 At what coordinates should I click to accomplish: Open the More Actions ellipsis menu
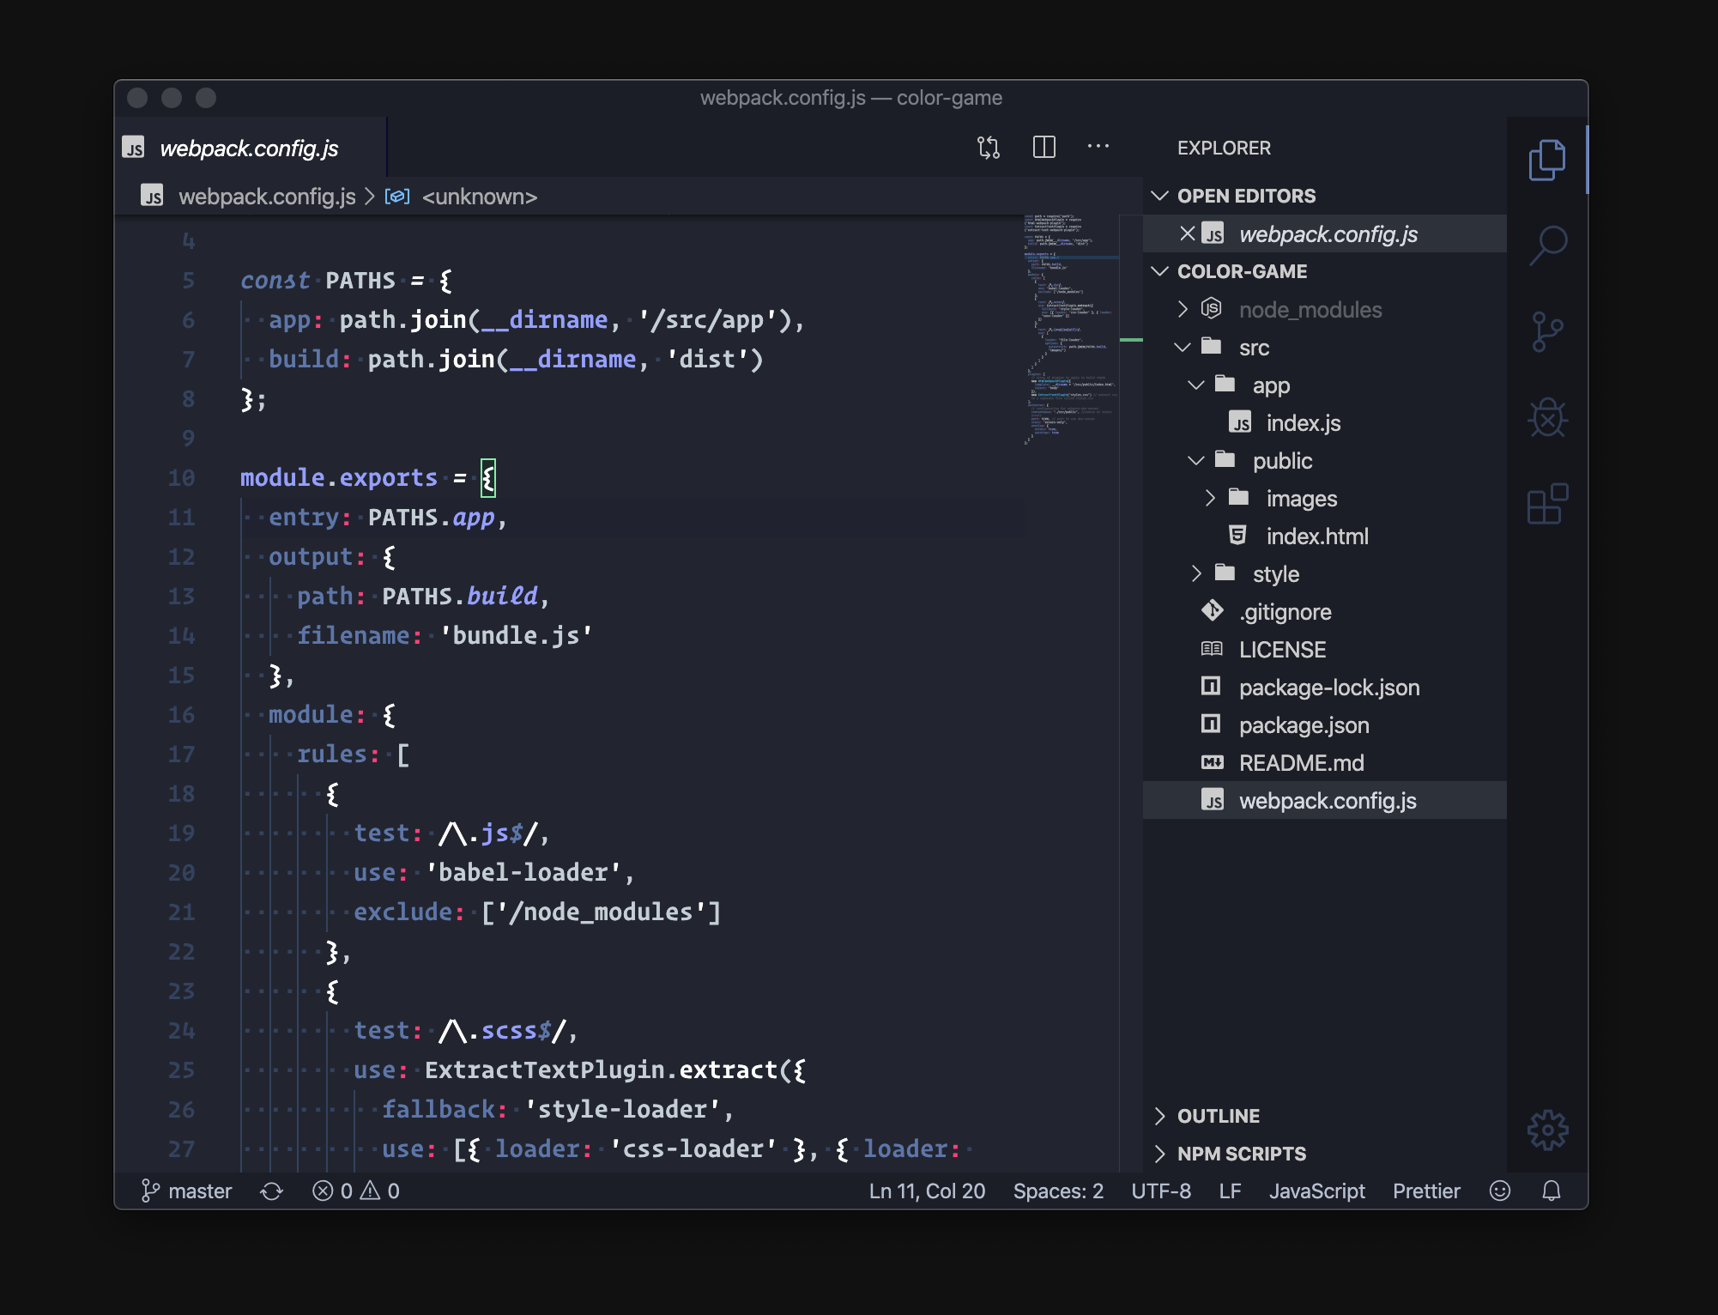(1098, 147)
